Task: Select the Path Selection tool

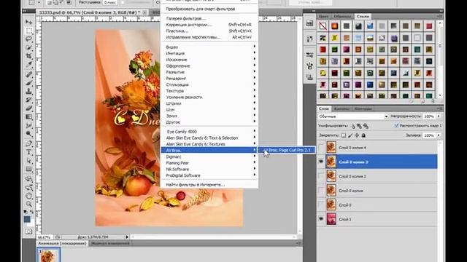Action: 29,161
